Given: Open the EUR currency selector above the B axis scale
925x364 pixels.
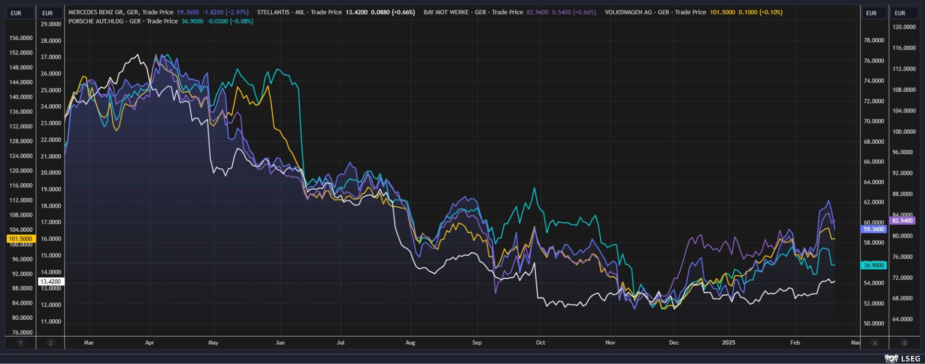Looking at the screenshot, I should [x=904, y=13].
